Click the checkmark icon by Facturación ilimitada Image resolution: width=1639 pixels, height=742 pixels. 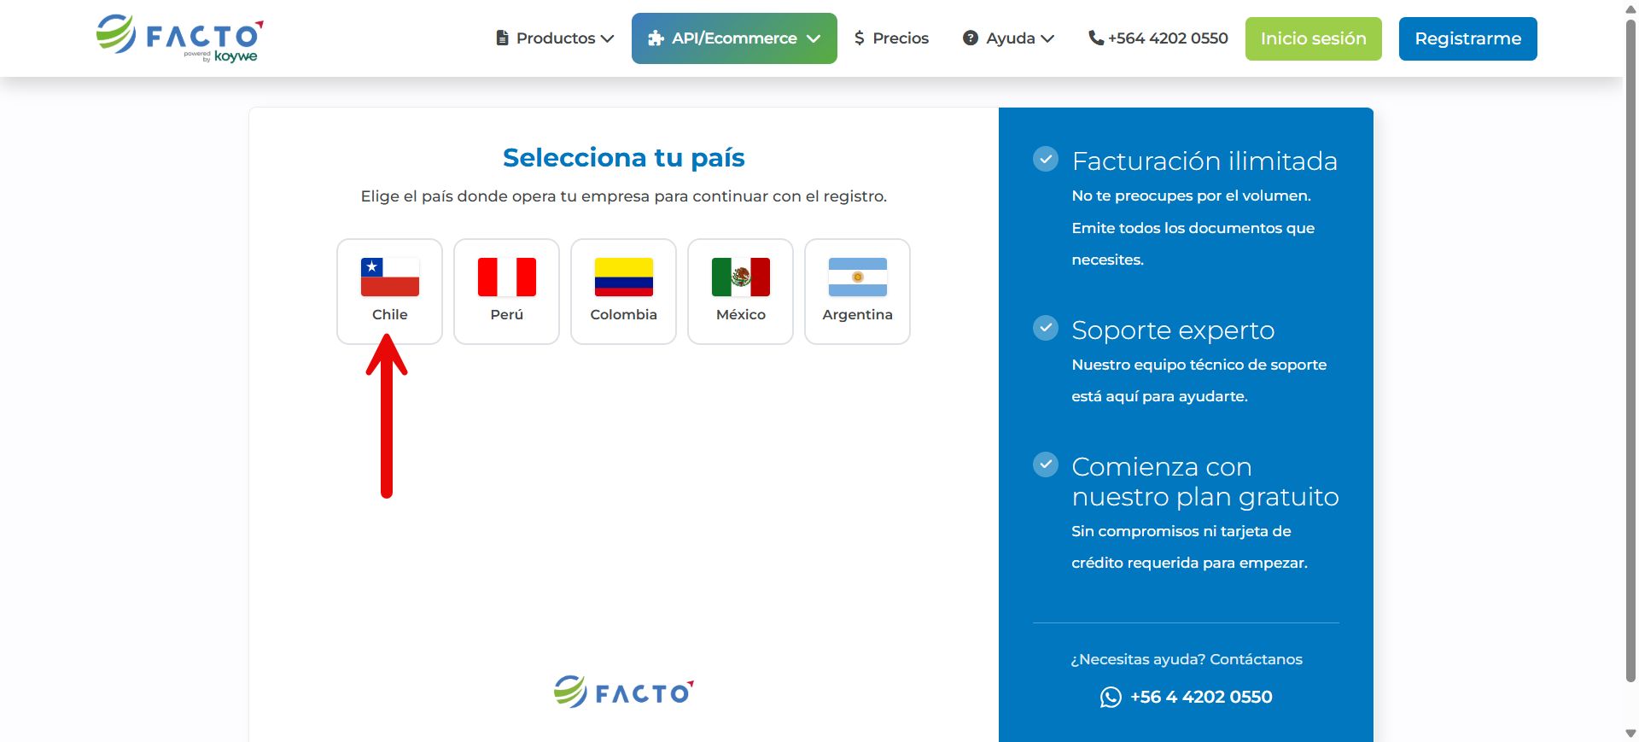(1046, 159)
